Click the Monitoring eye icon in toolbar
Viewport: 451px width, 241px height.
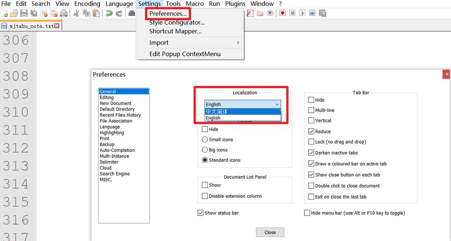tap(270, 13)
